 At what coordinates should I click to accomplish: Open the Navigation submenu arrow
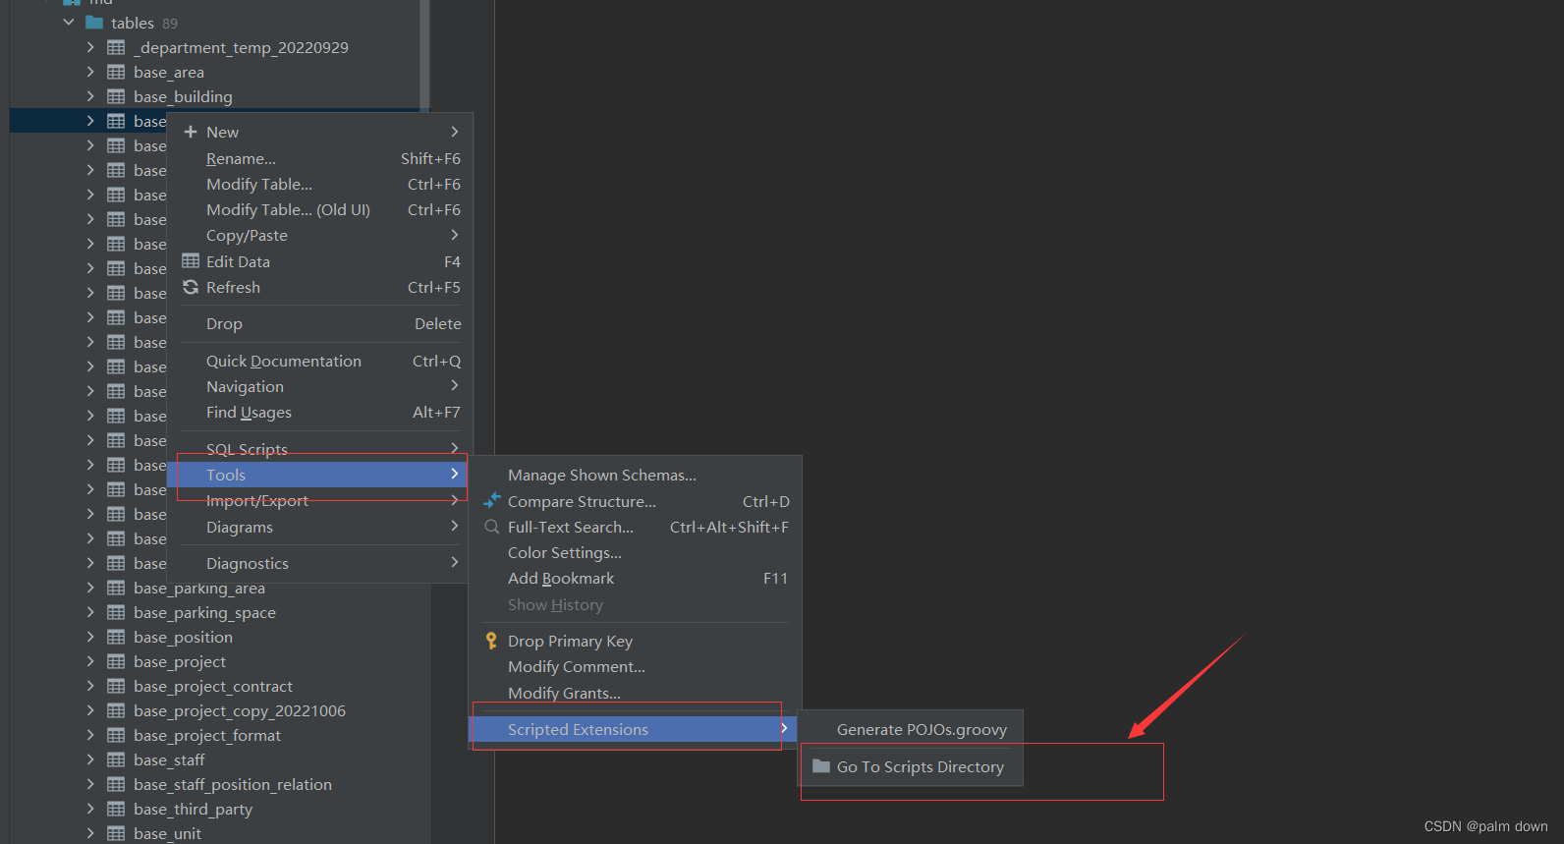pos(454,386)
